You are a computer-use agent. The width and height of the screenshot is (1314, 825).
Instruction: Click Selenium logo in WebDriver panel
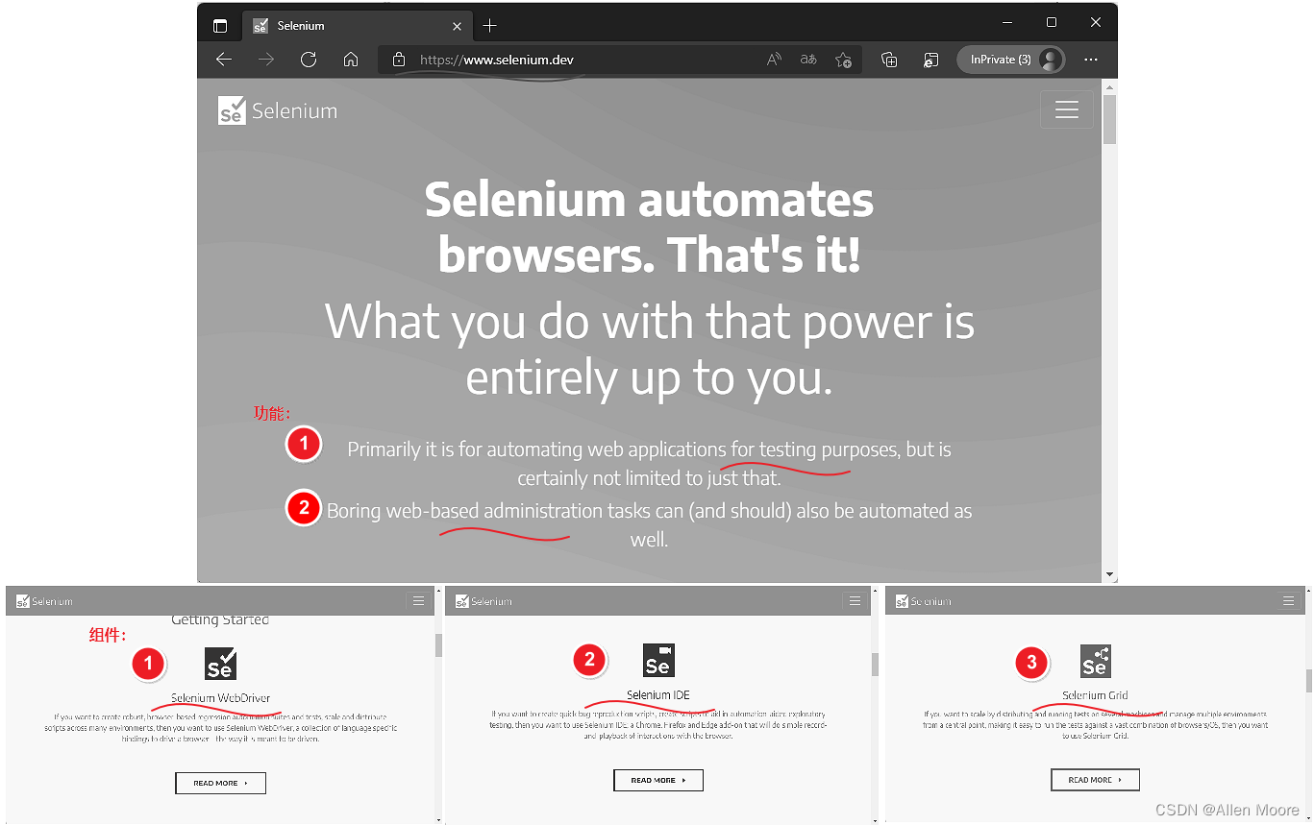pos(44,601)
